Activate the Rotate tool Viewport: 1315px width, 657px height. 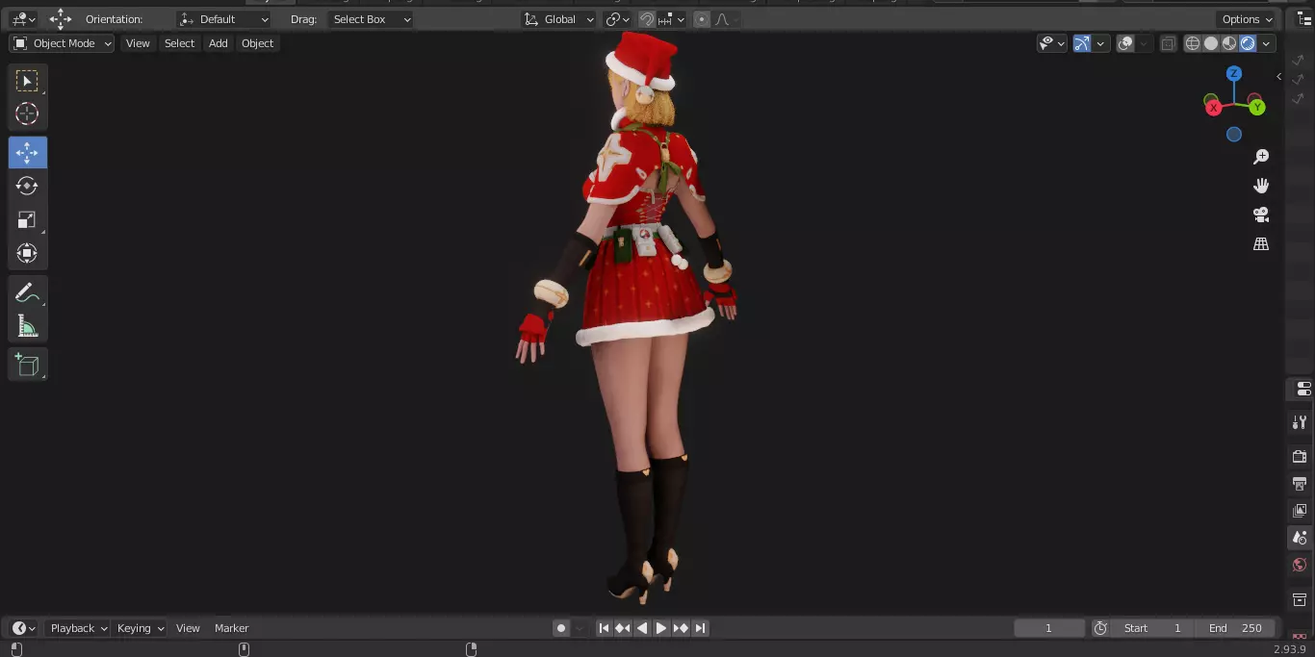click(x=27, y=186)
